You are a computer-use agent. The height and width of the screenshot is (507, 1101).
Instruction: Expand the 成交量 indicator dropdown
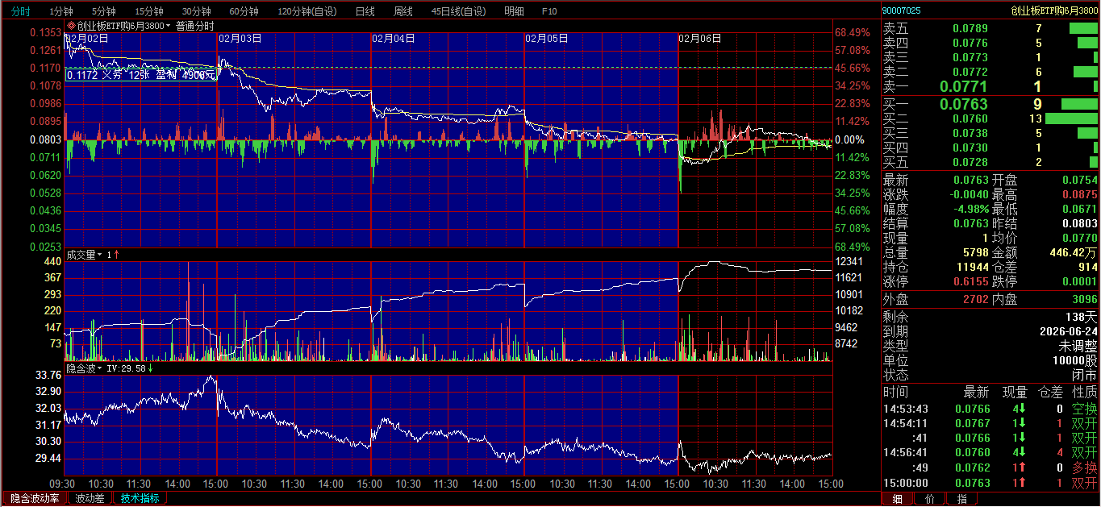pyautogui.click(x=100, y=255)
